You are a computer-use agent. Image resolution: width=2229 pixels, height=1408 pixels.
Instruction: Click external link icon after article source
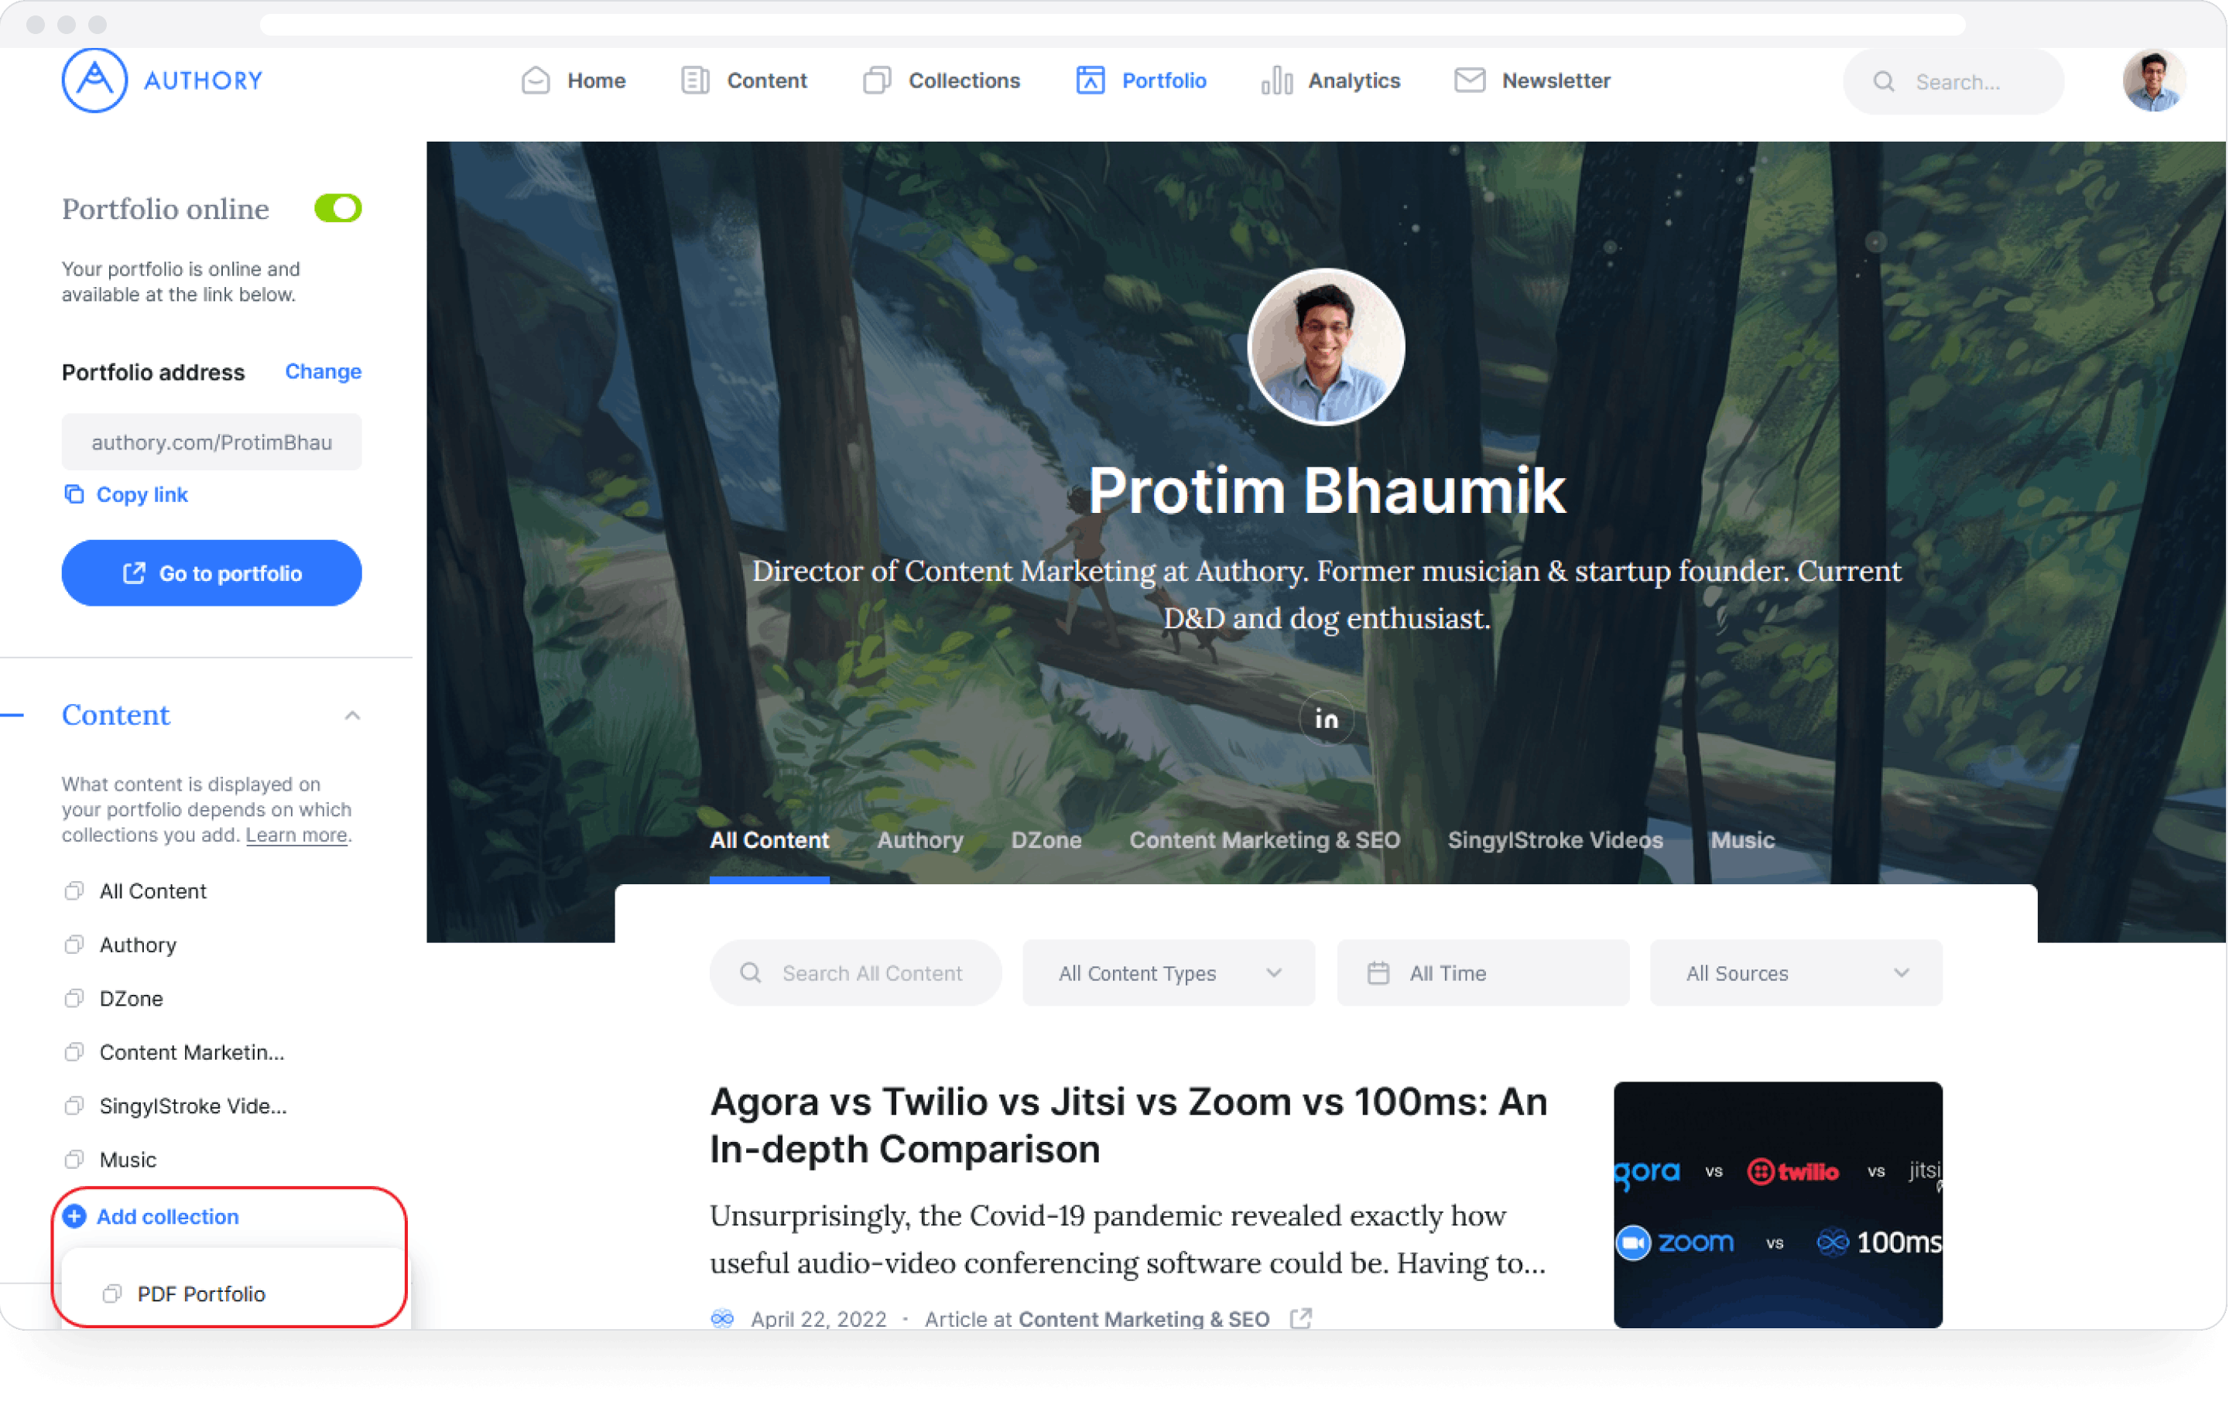pos(1300,1319)
